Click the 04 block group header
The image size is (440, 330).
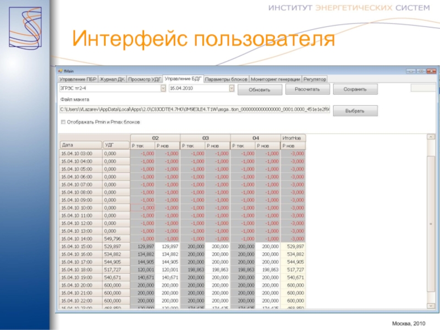point(255,138)
